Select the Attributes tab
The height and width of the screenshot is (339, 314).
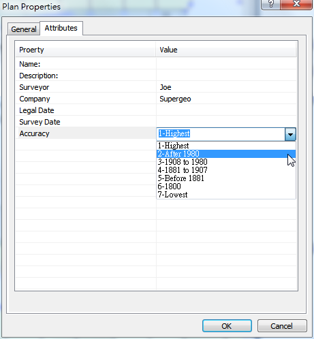61,28
